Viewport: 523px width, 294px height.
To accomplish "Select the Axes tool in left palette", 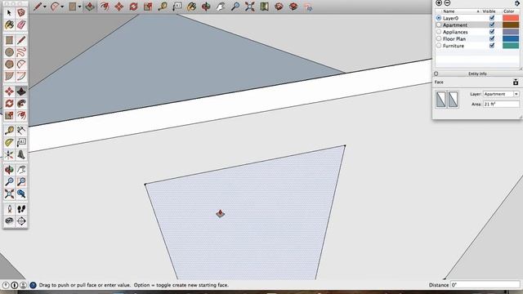I will (9, 154).
